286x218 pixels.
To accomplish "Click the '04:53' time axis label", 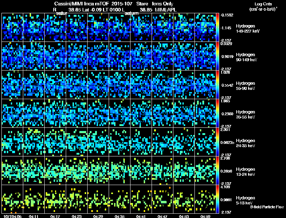I will (184, 216).
